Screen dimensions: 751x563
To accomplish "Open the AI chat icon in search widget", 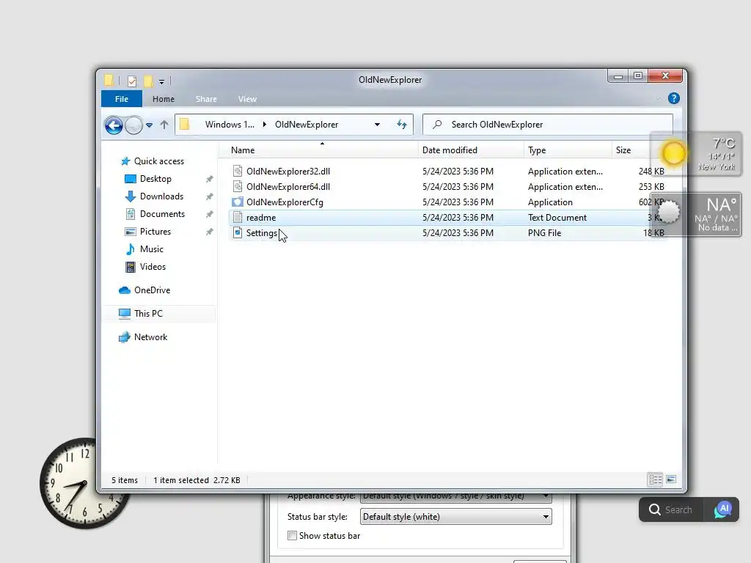I will point(722,509).
